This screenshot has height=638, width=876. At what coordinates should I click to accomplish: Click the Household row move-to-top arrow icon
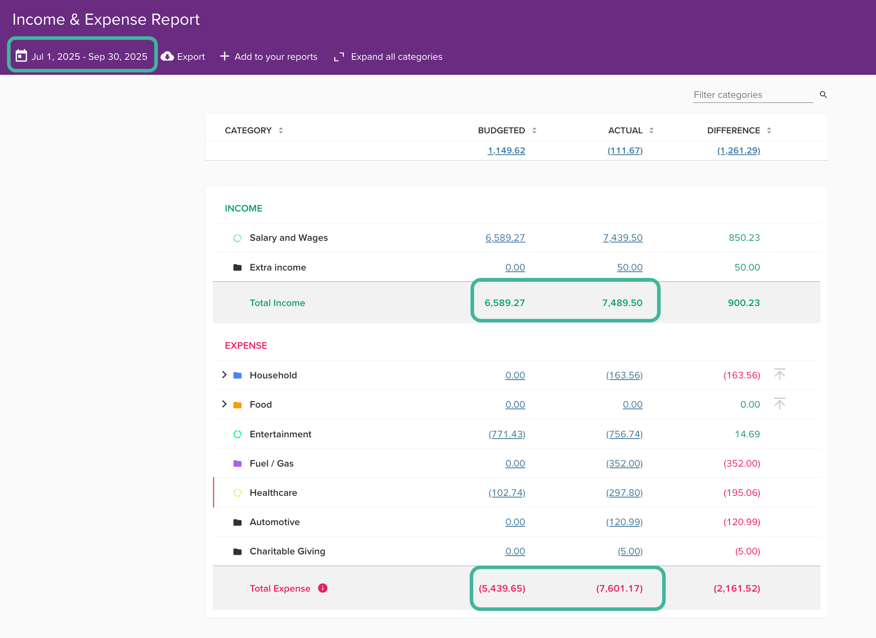click(779, 374)
